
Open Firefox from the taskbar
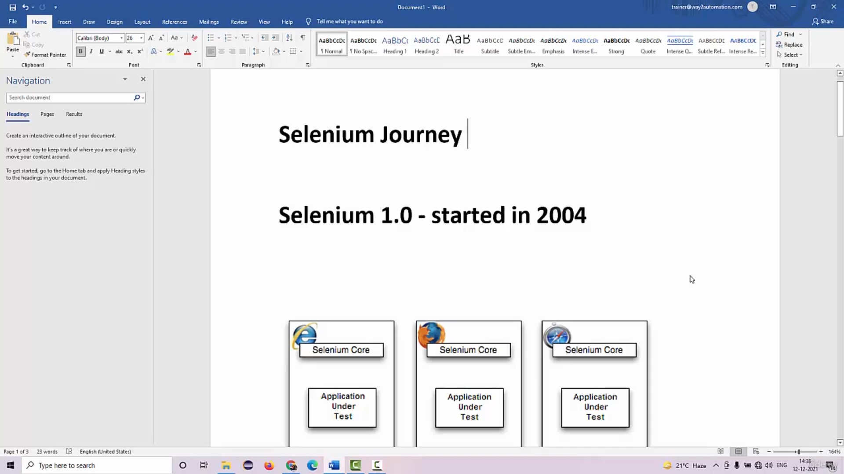[x=269, y=465]
